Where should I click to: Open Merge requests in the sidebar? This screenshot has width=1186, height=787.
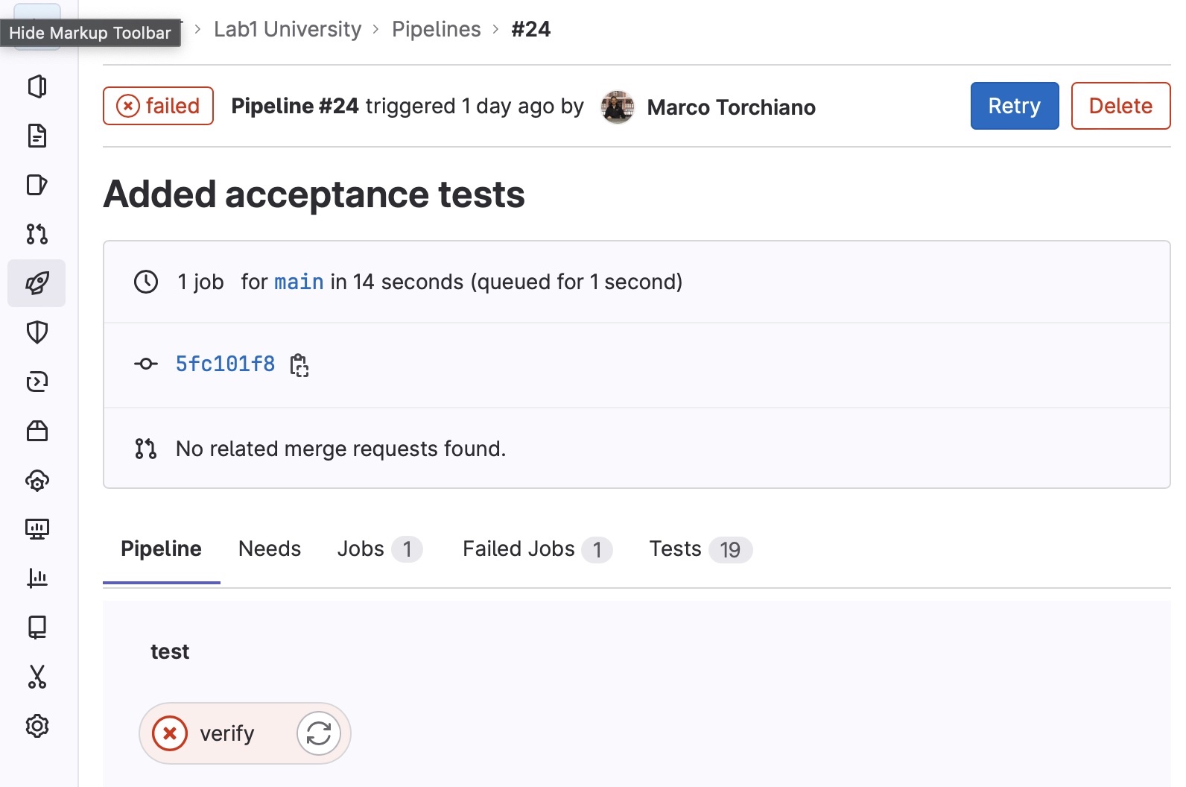point(37,234)
